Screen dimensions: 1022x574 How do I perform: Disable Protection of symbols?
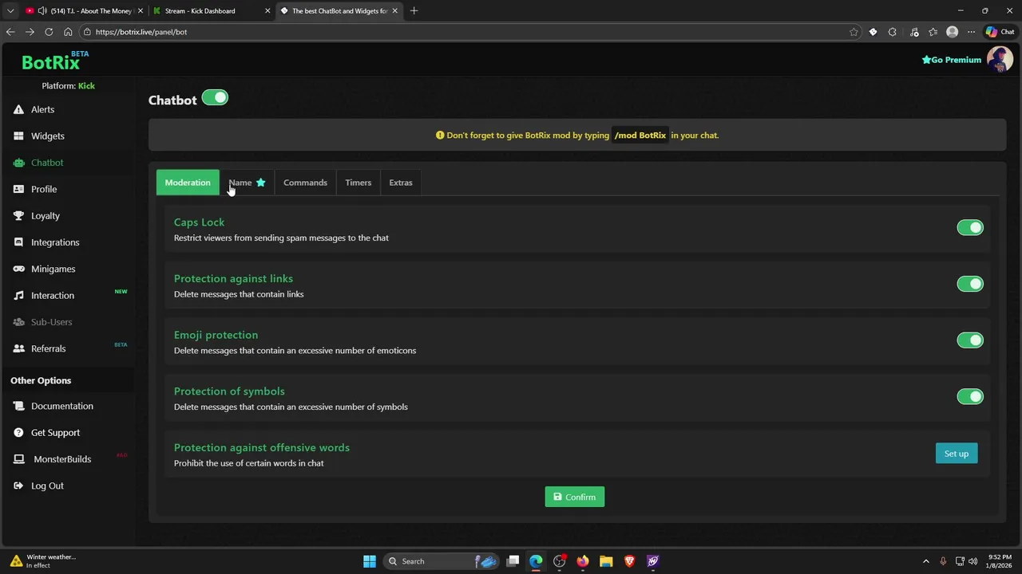pos(970,397)
